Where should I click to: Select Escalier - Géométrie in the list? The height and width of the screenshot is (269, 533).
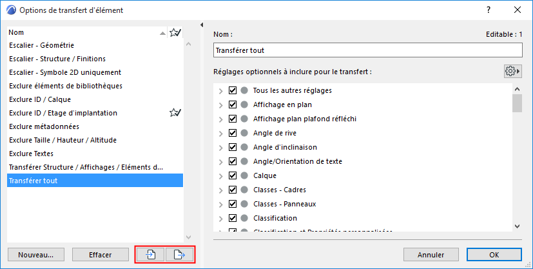tap(41, 45)
